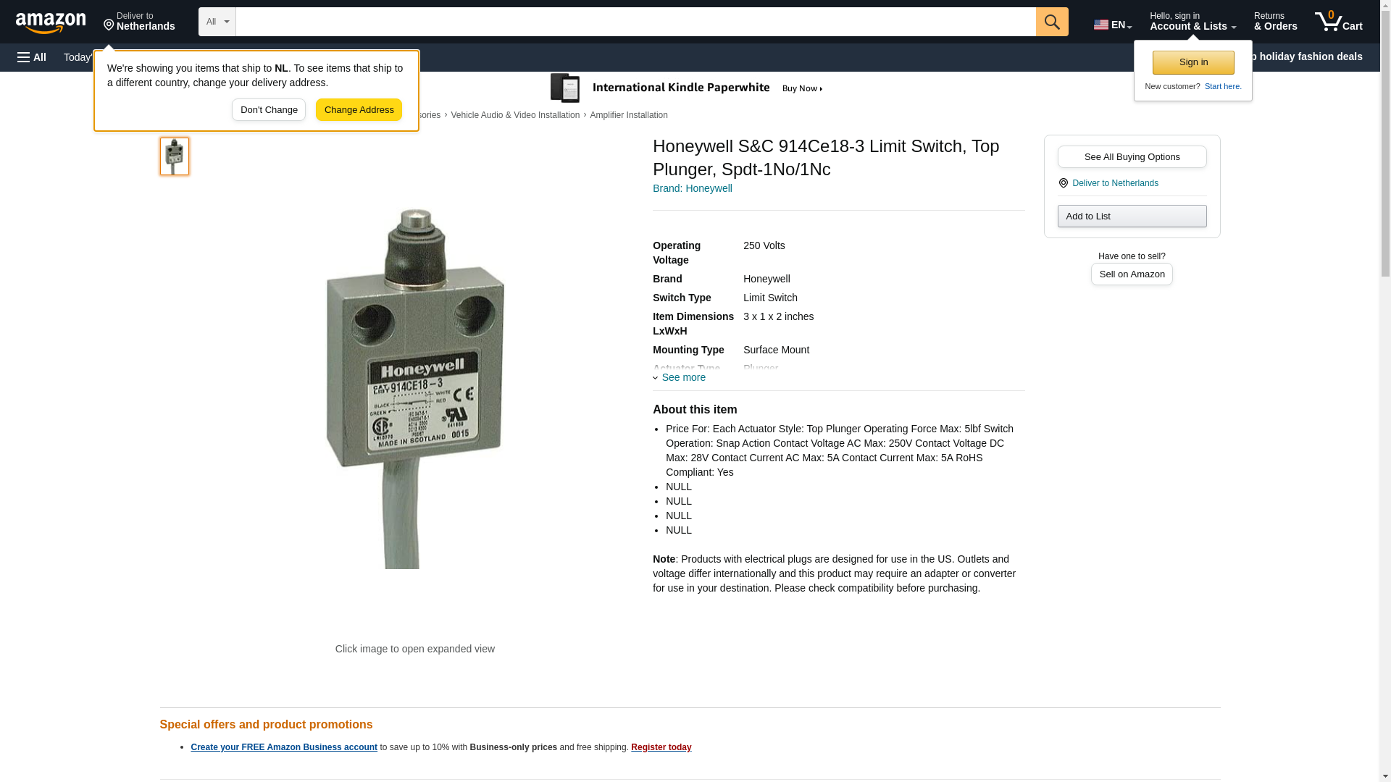Viewport: 1391px width, 782px height.
Task: Choose Don't Change delivery address
Action: coord(269,110)
